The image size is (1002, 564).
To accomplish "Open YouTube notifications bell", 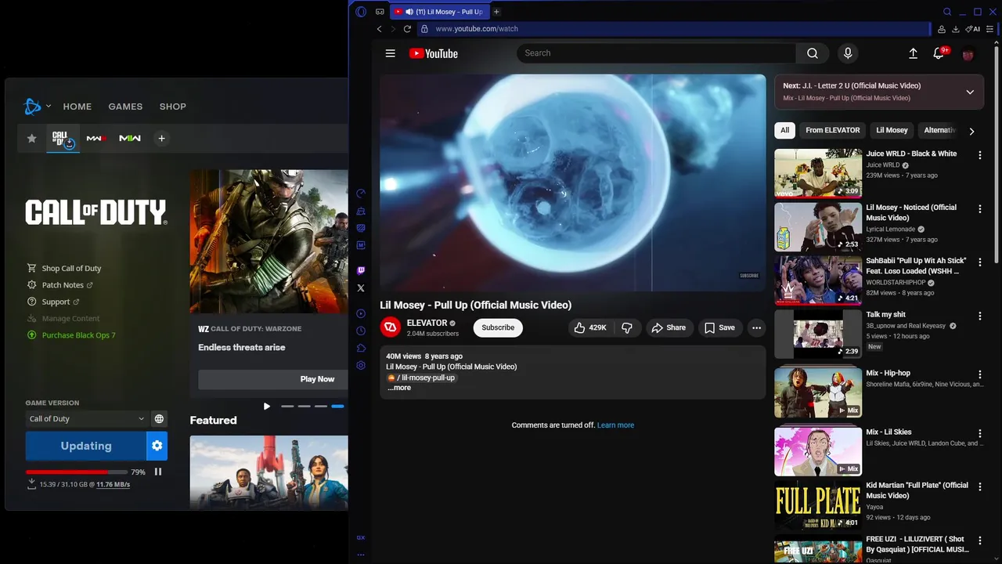I will click(x=939, y=53).
